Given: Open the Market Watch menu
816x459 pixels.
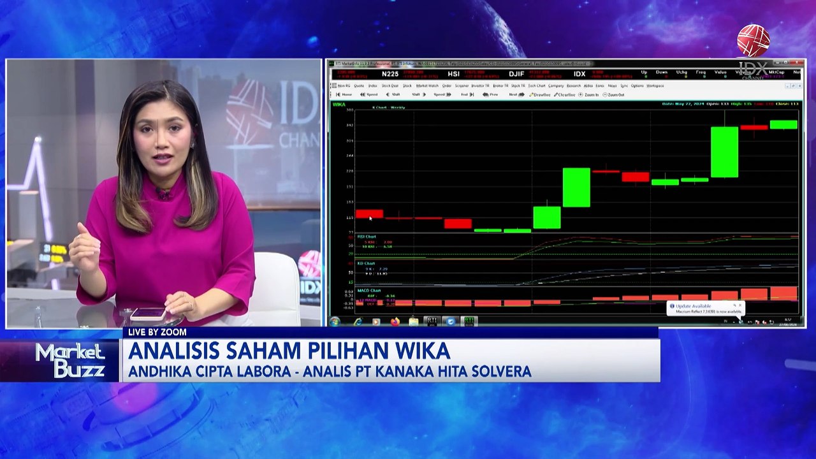Looking at the screenshot, I should (x=427, y=85).
